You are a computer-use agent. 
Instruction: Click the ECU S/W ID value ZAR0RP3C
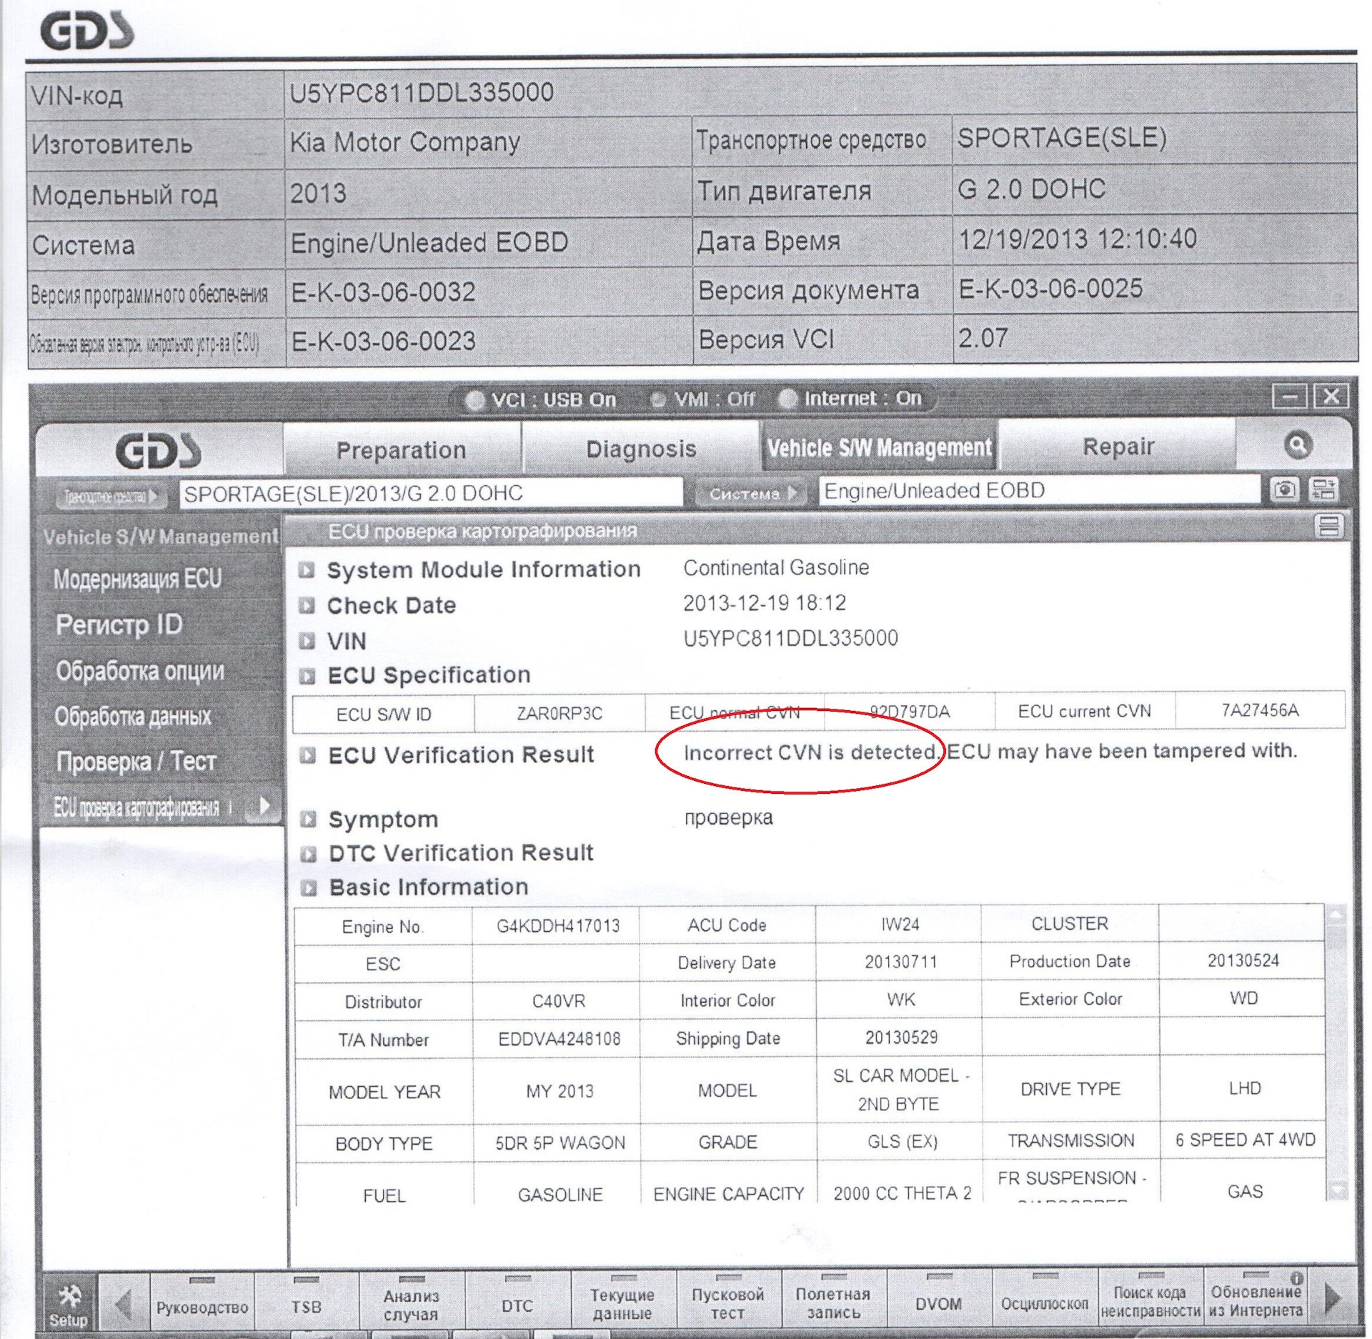tap(560, 713)
